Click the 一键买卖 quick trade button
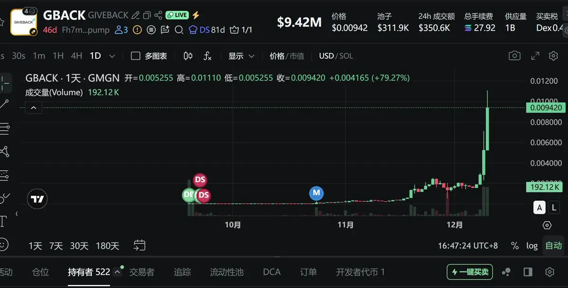This screenshot has width=568, height=288. tap(469, 272)
